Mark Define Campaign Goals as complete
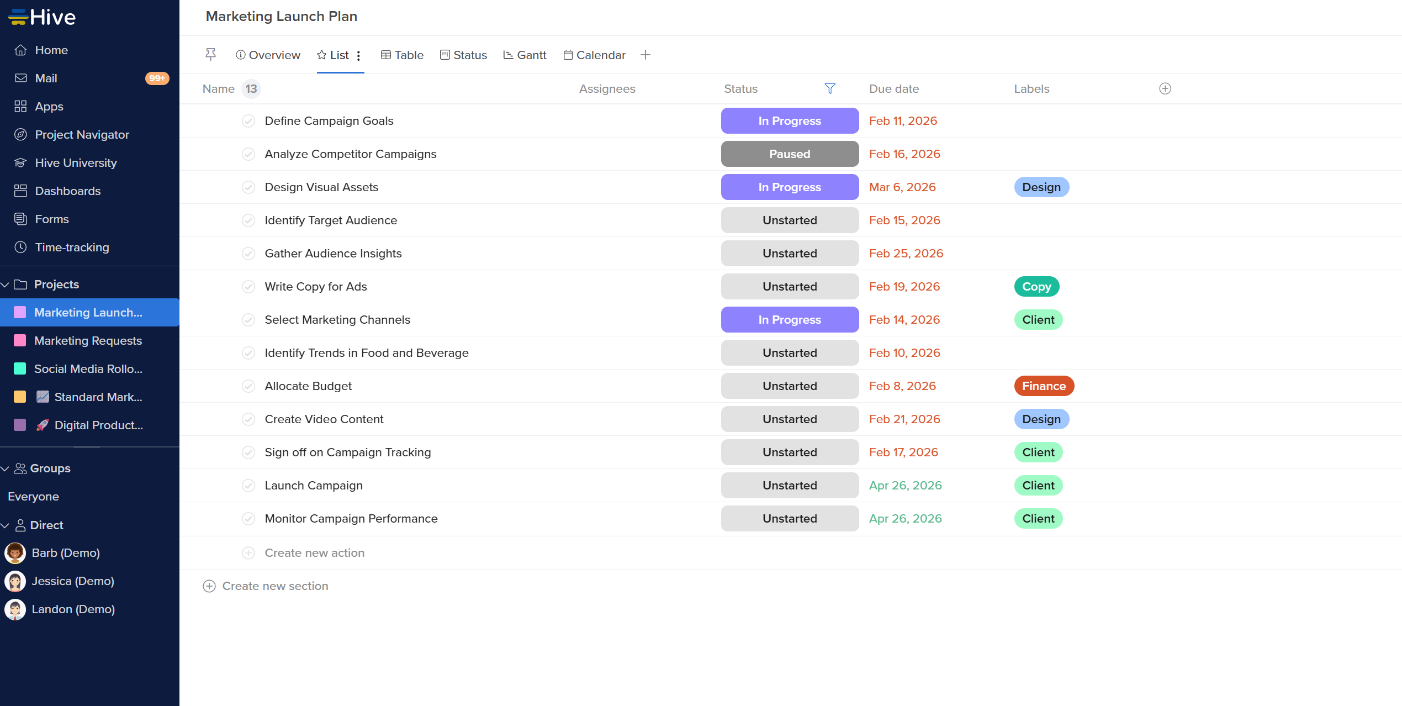 [248, 120]
